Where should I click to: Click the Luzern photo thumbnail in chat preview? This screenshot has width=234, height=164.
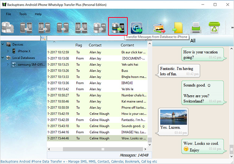click(173, 117)
